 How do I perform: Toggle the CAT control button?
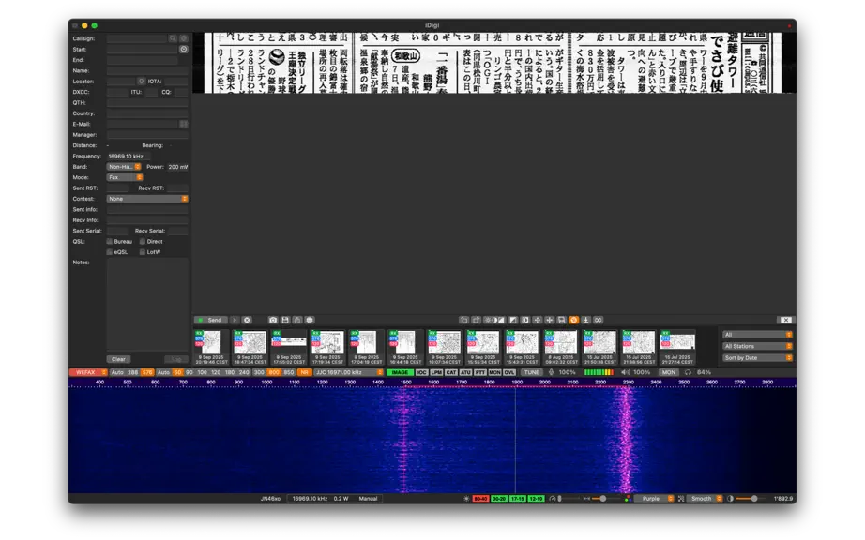coord(450,372)
